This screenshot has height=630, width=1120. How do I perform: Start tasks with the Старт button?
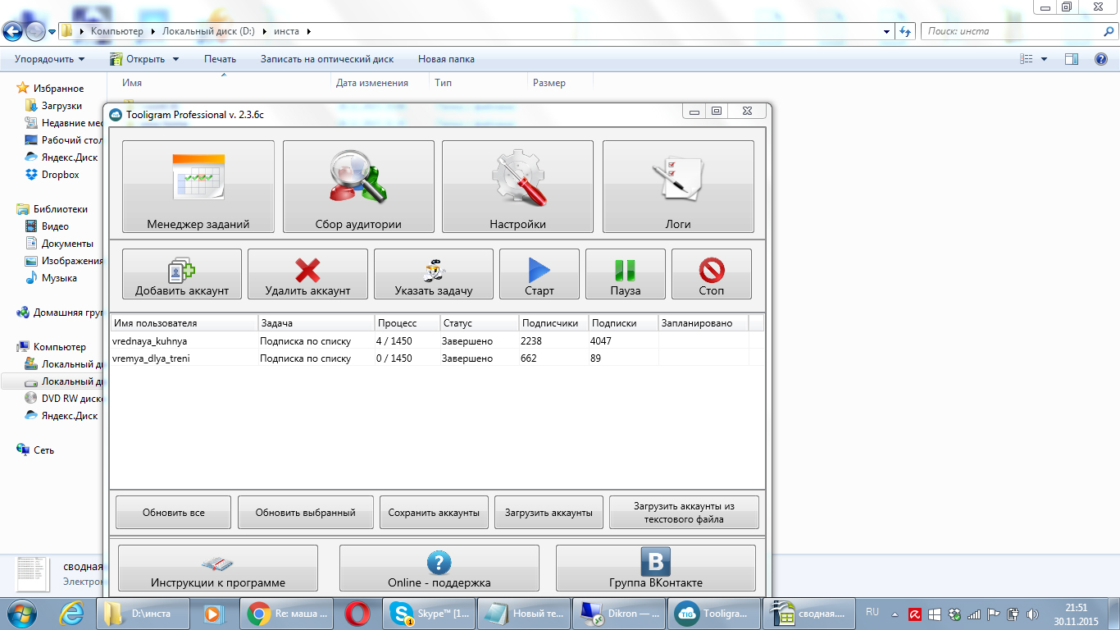coord(540,274)
